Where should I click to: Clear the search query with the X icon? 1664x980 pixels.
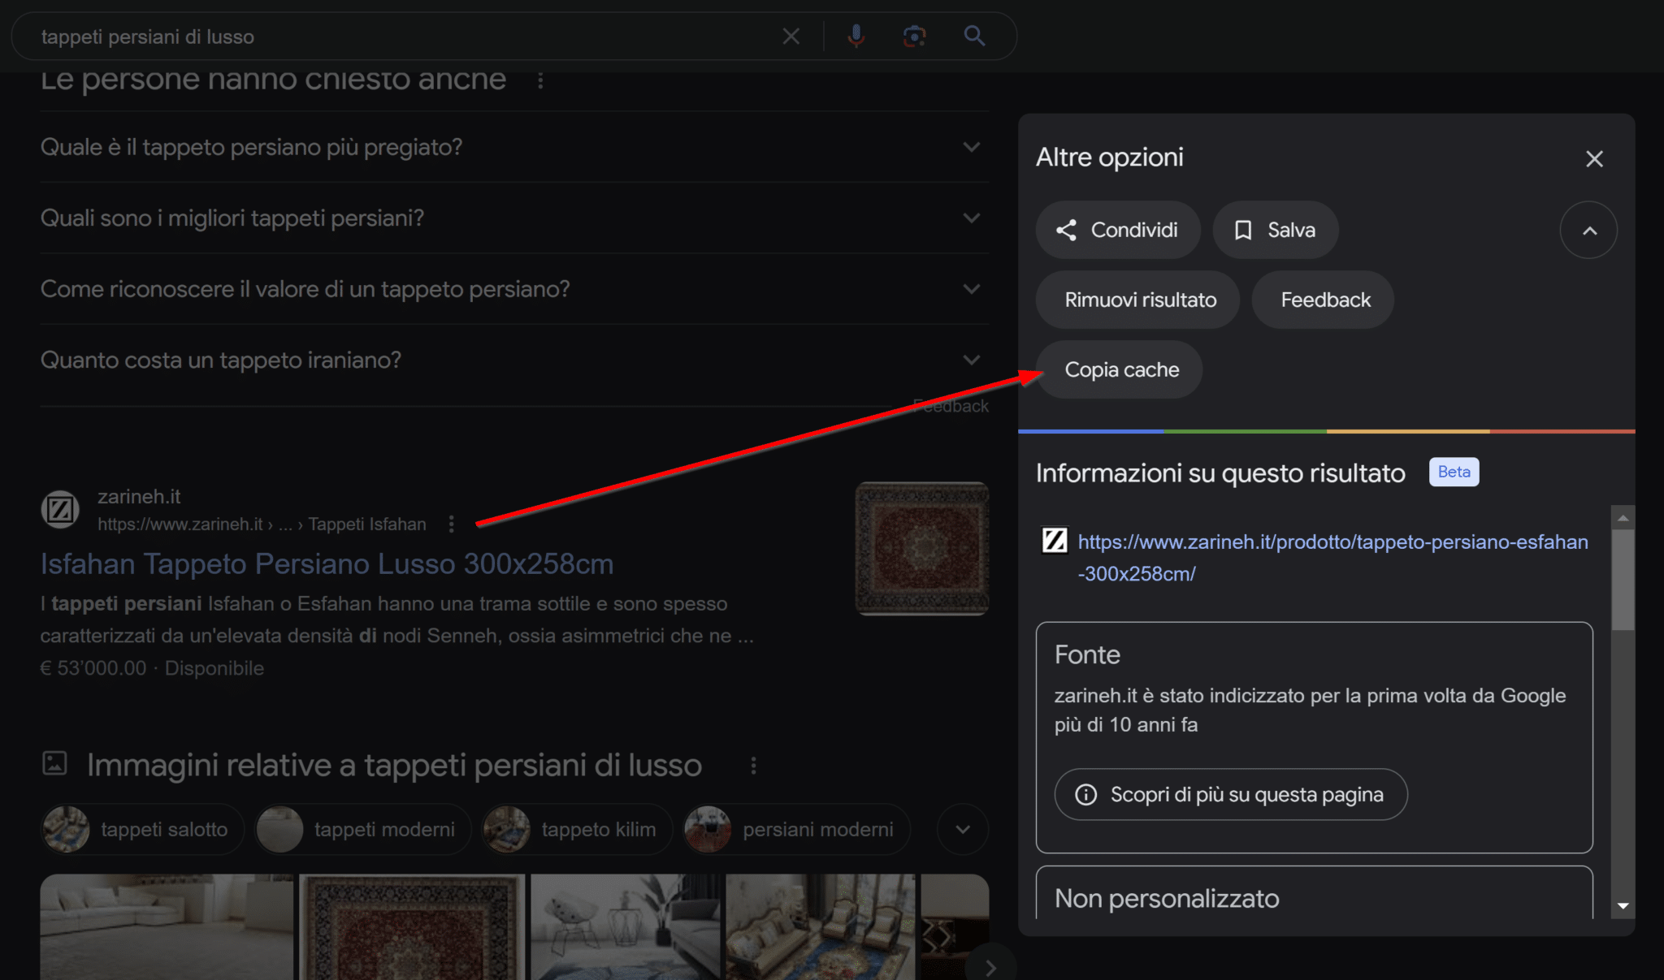point(791,36)
